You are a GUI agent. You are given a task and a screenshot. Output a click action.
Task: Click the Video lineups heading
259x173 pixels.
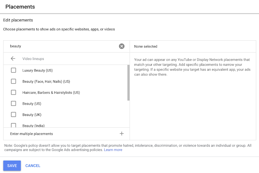[33, 59]
